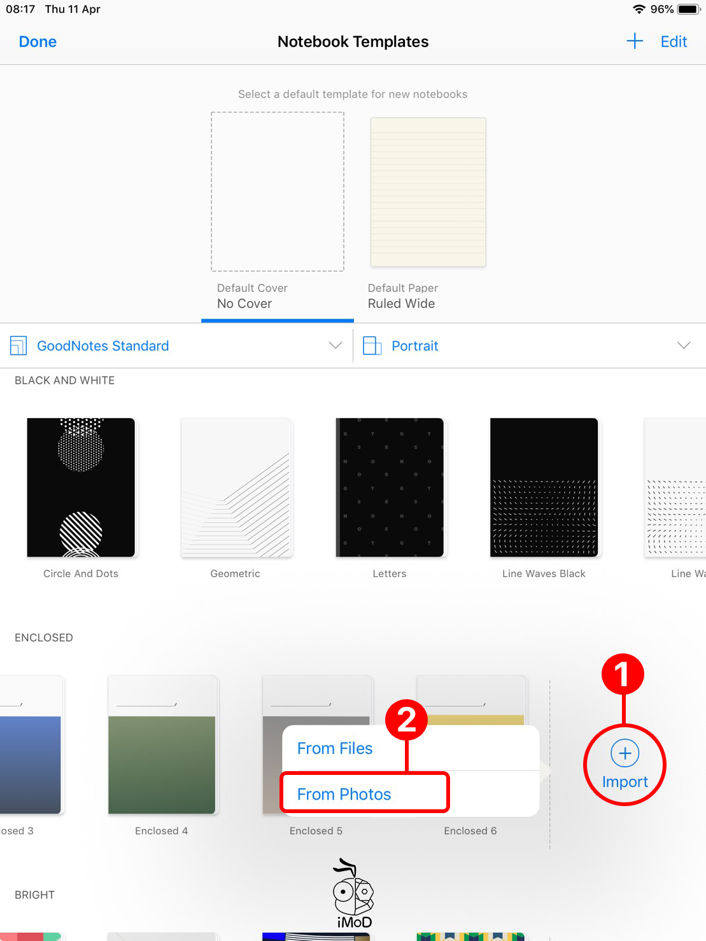Click the Portrait orientation icon

(372, 345)
